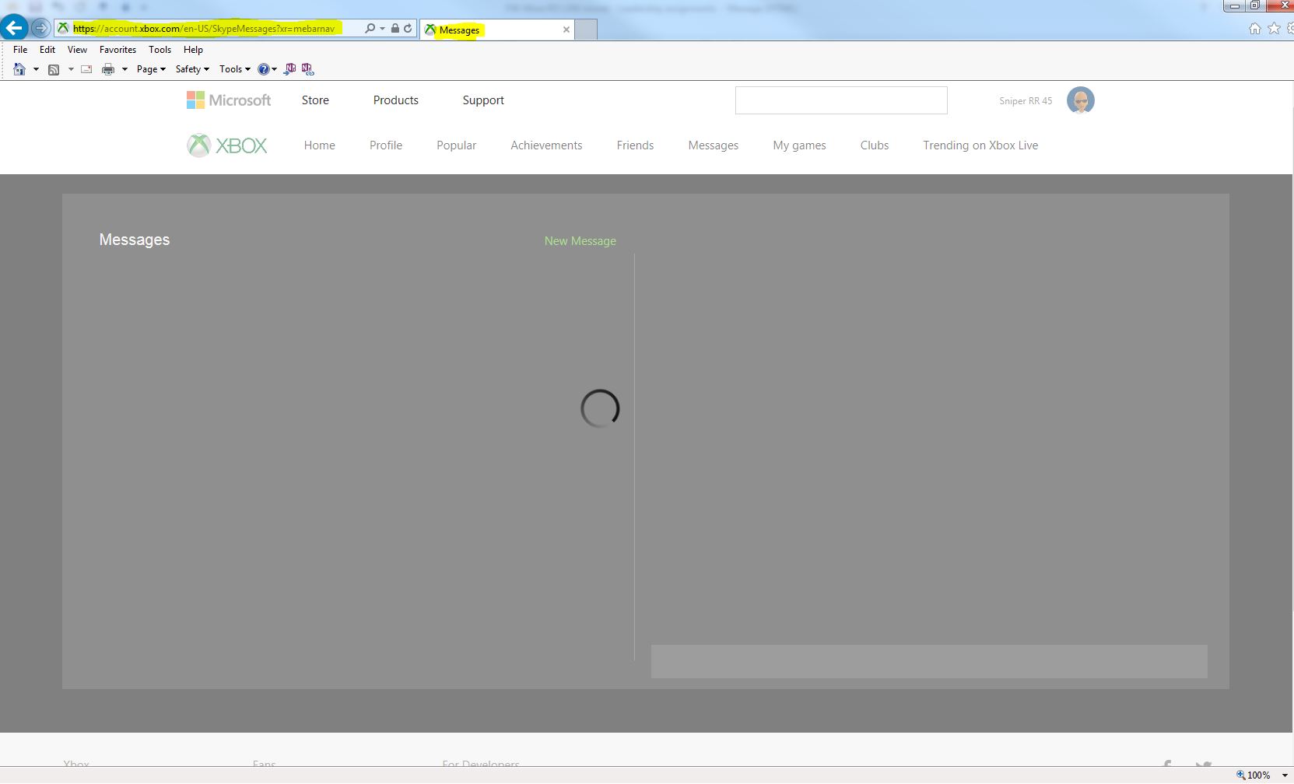The width and height of the screenshot is (1294, 784).
Task: Click the Print icon in command bar
Action: click(108, 69)
